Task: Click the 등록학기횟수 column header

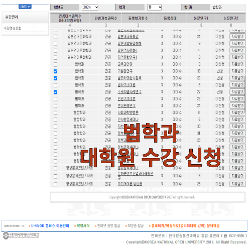Action: coord(138,18)
